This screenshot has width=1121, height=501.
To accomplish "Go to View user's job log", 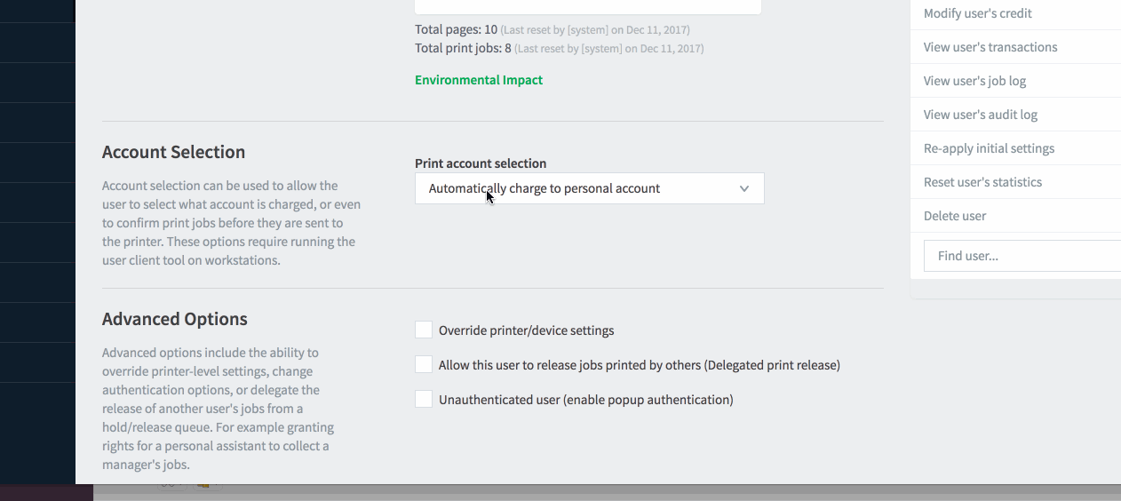I will pos(974,81).
